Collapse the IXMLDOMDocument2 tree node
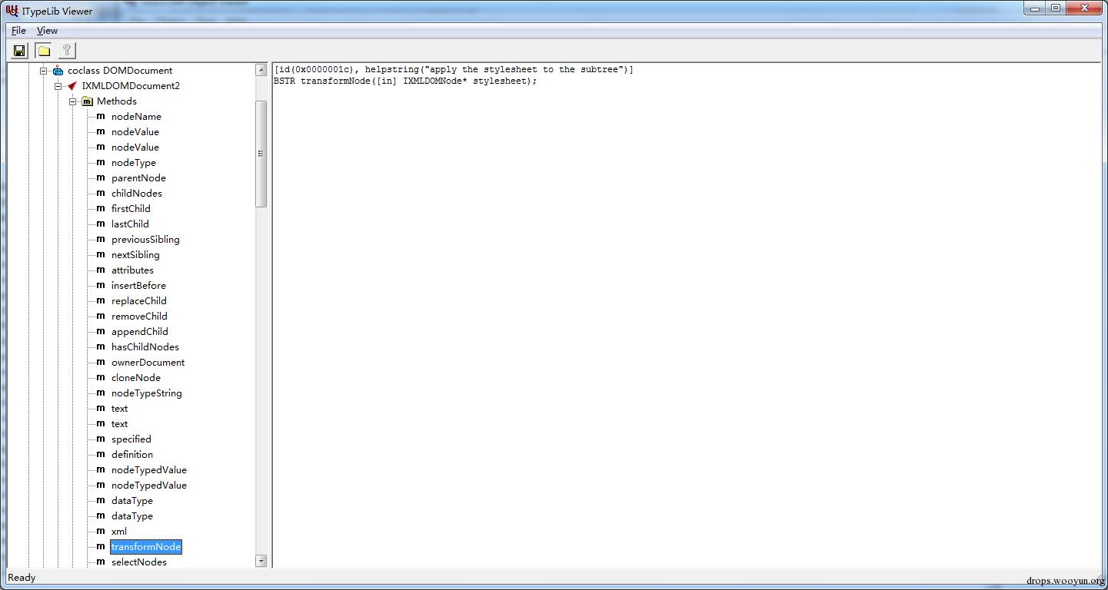Screen dimensions: 1108x590 click(58, 86)
